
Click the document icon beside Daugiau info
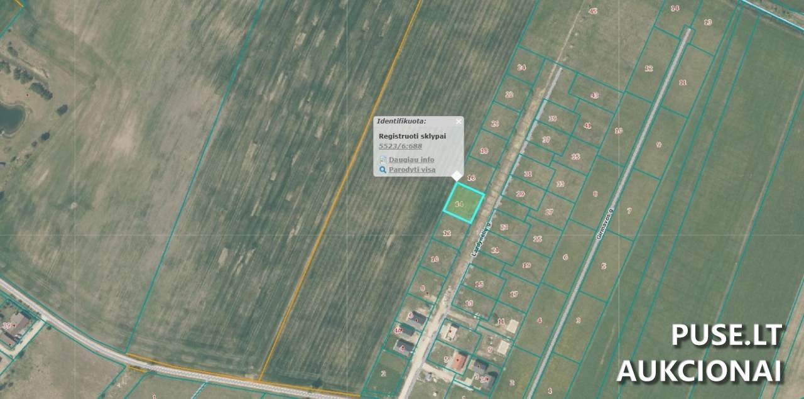coord(383,160)
